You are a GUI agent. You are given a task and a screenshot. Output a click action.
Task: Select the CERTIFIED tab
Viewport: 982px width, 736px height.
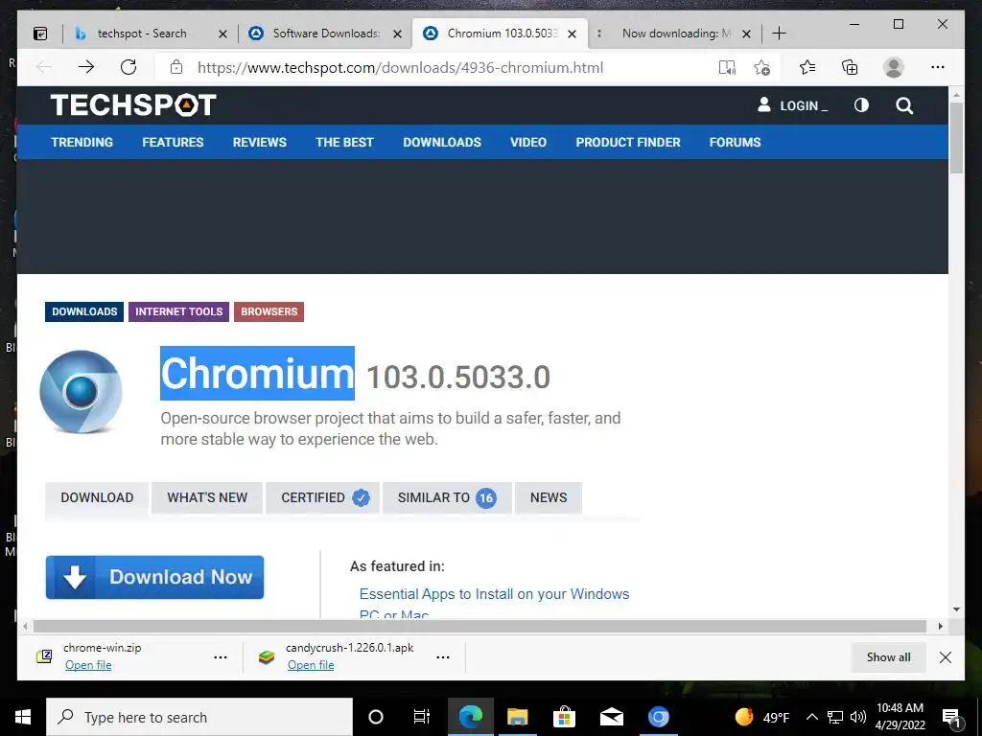click(322, 497)
